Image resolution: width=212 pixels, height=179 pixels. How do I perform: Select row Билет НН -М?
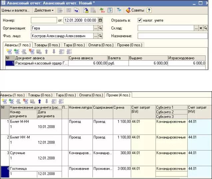coord(106,142)
